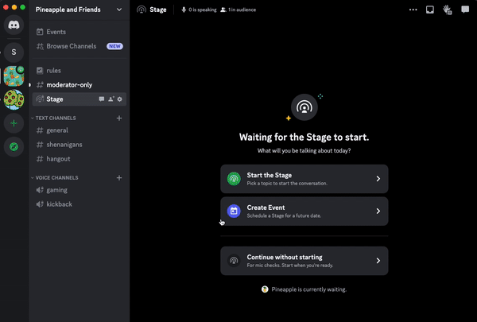This screenshot has width=477, height=322.
Task: Click chevron on Start the Stage row
Action: click(x=378, y=179)
